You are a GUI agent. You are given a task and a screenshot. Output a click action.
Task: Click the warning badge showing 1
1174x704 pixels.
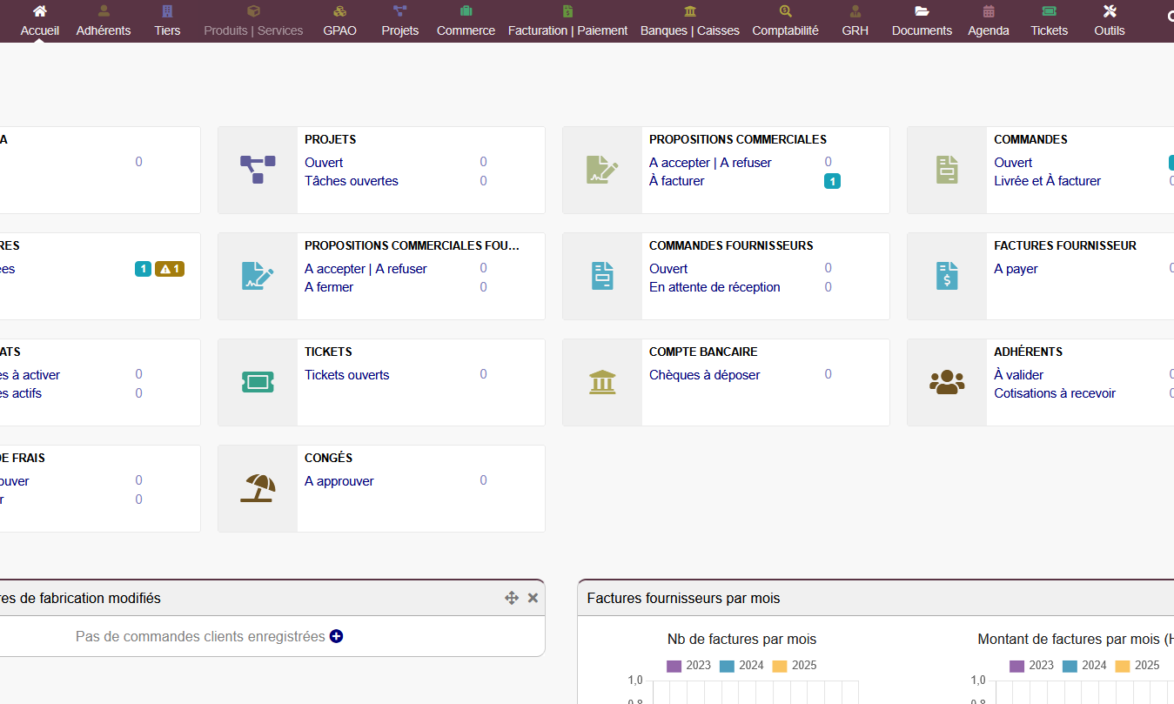pyautogui.click(x=170, y=269)
